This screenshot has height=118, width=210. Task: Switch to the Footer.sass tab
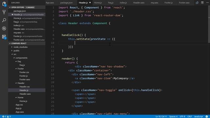(x=184, y=3)
